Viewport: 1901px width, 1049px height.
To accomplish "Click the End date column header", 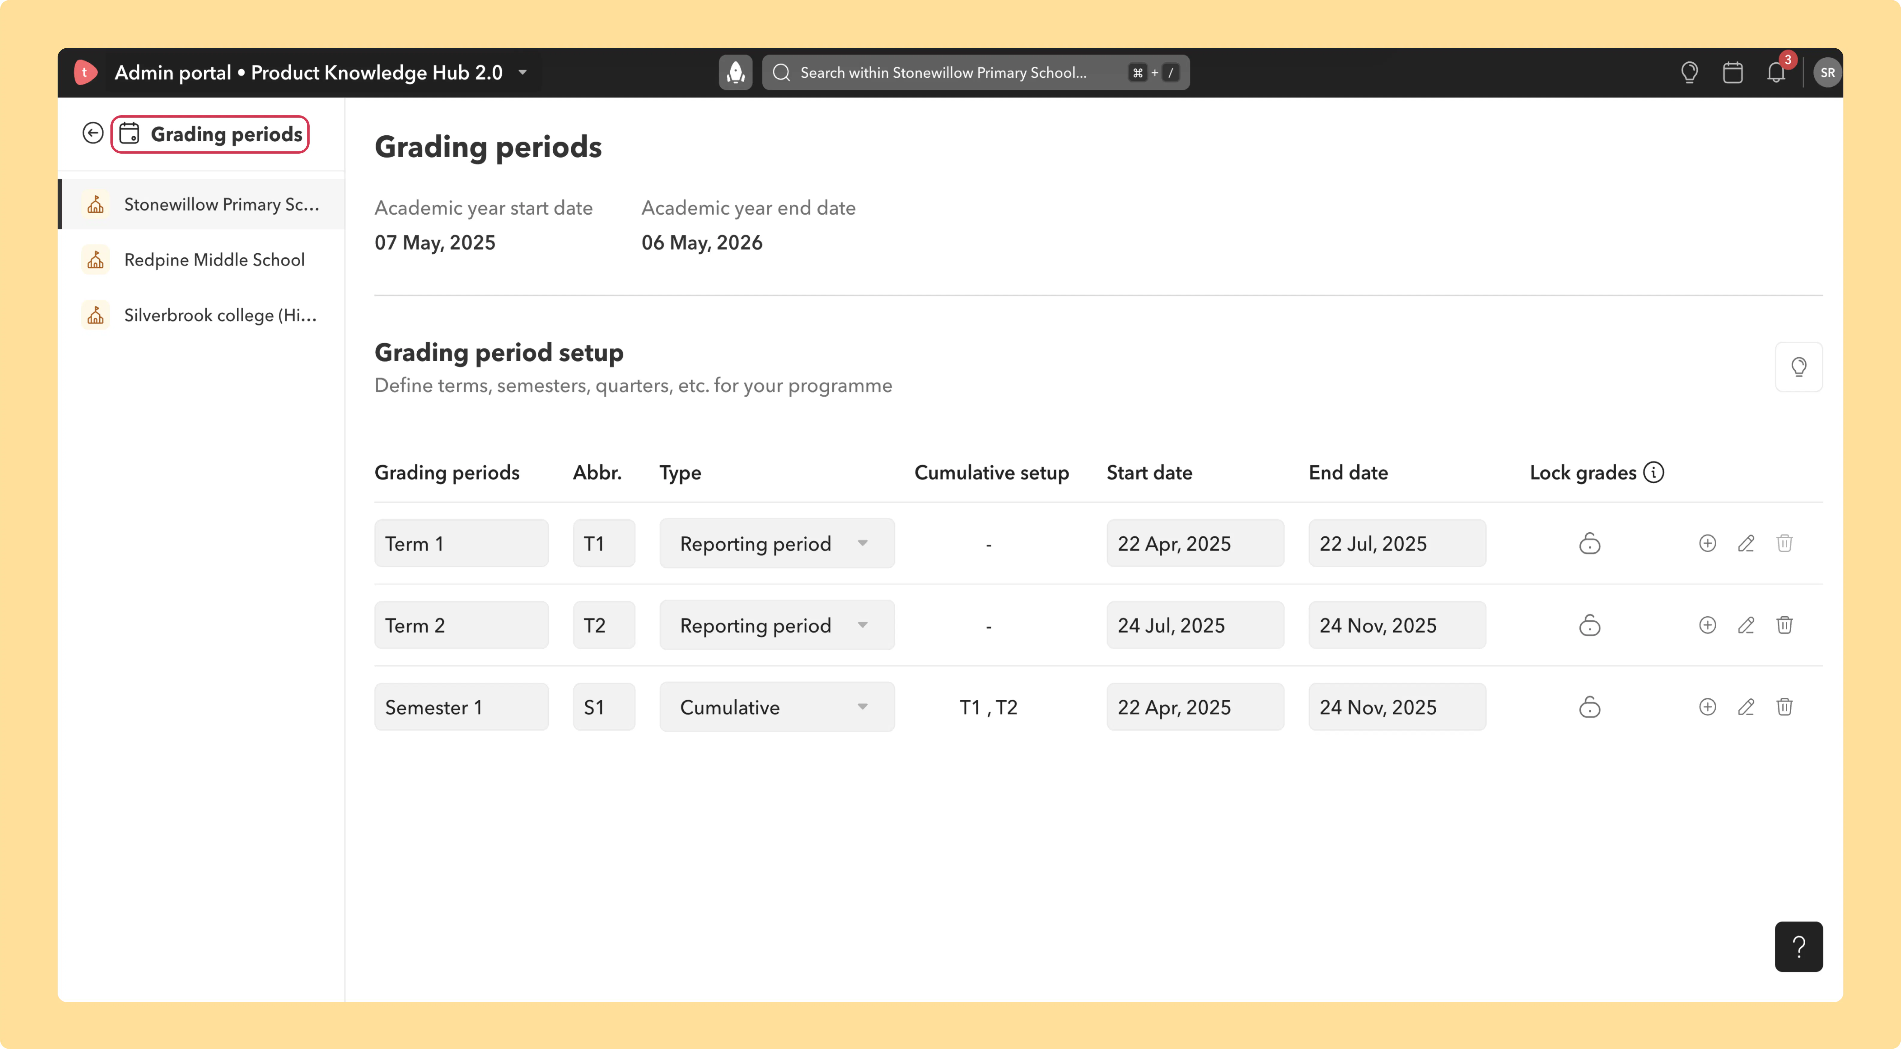I will point(1348,473).
